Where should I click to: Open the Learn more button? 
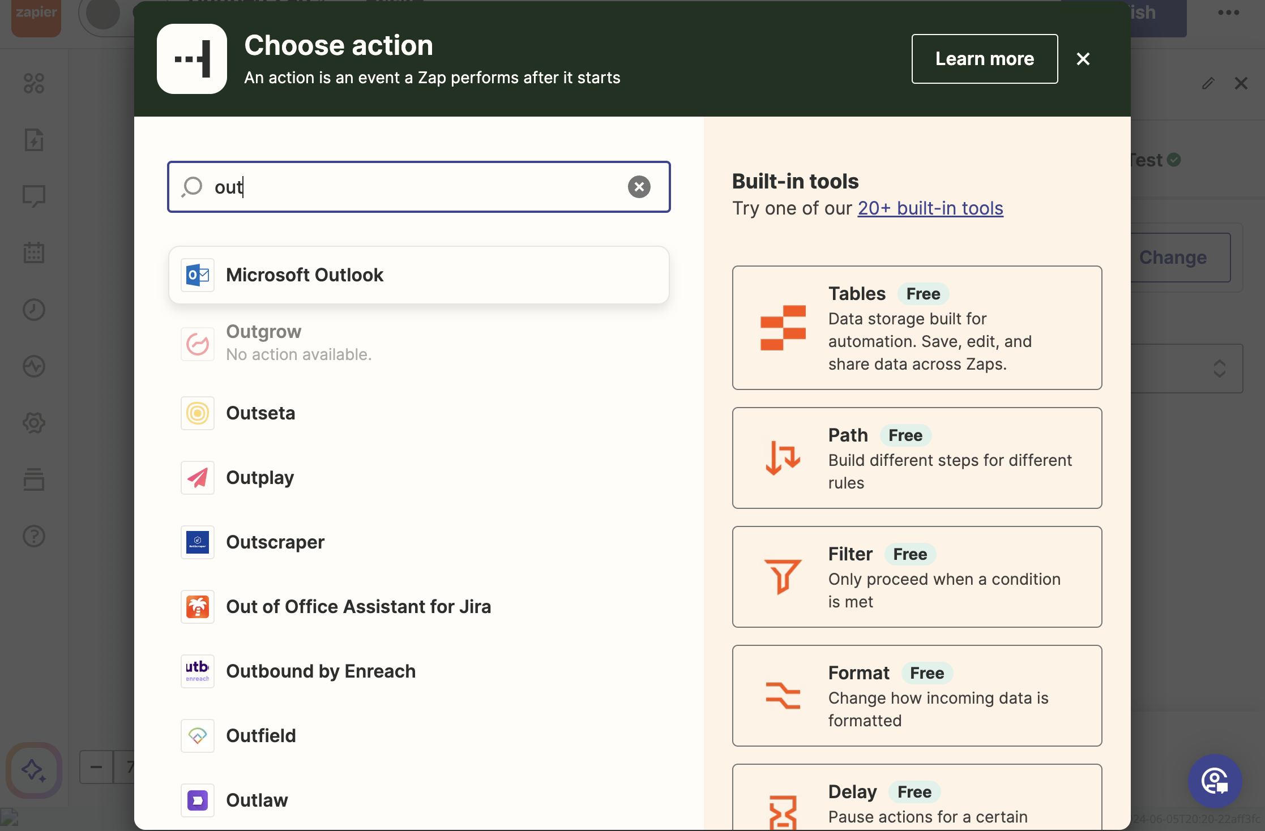(x=984, y=59)
